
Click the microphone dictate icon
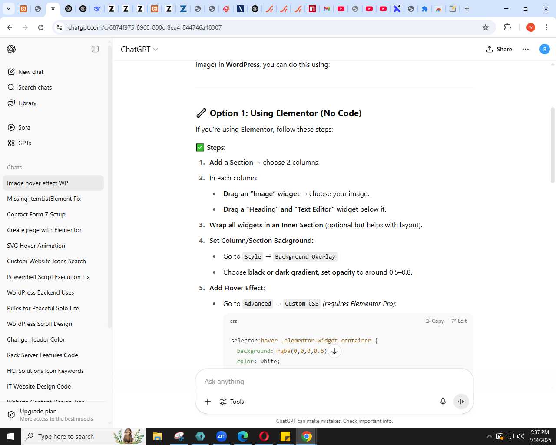443,402
